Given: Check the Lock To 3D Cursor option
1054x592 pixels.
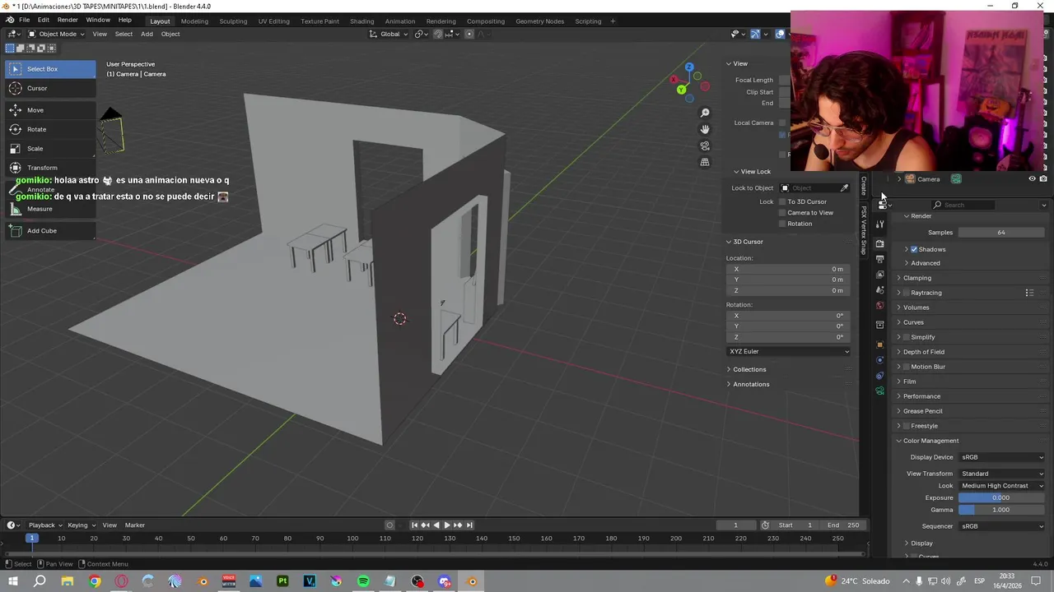Looking at the screenshot, I should [x=782, y=201].
